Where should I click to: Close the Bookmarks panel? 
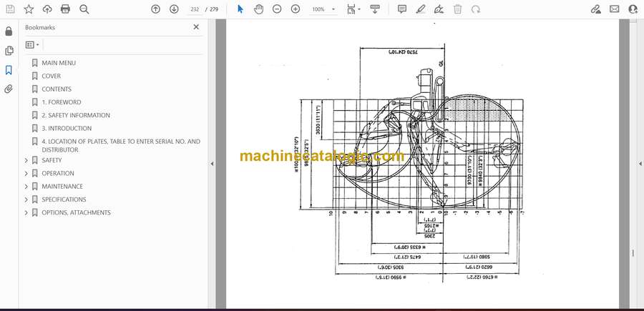click(x=196, y=27)
